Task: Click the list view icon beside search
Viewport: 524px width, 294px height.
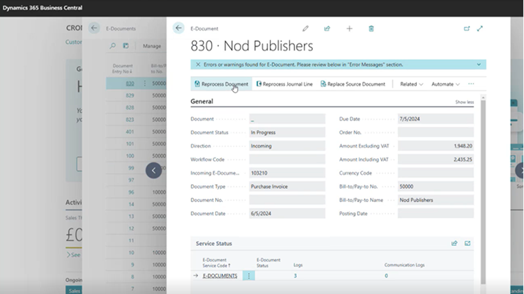Action: (x=125, y=46)
